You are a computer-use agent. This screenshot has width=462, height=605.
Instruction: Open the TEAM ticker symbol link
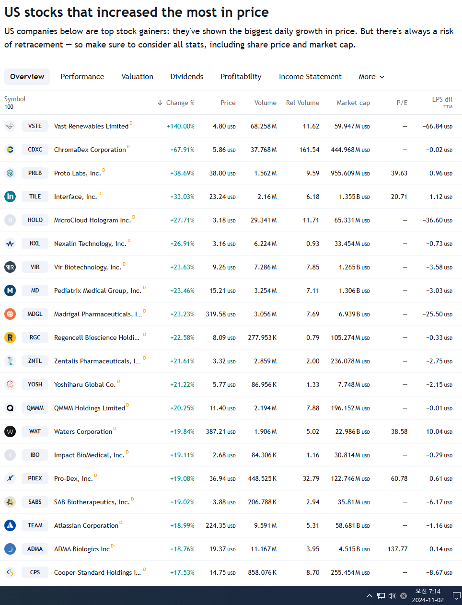coord(35,525)
